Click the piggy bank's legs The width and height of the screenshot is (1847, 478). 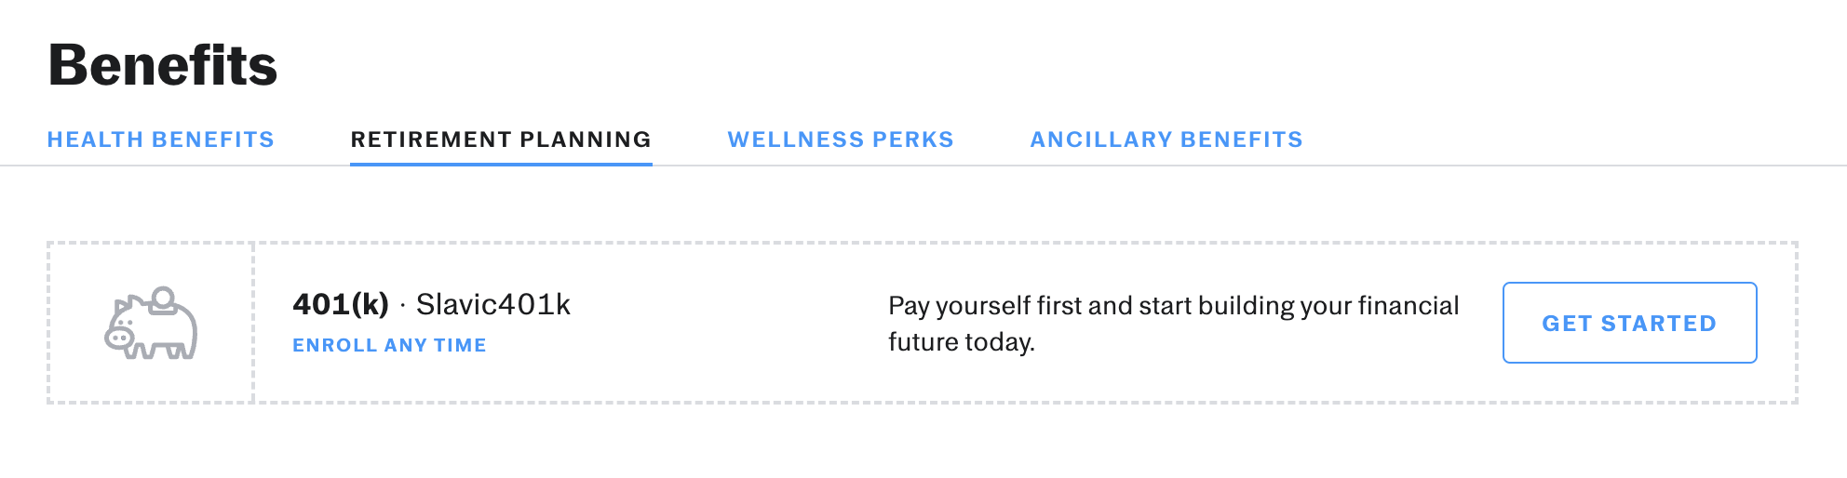pos(160,351)
